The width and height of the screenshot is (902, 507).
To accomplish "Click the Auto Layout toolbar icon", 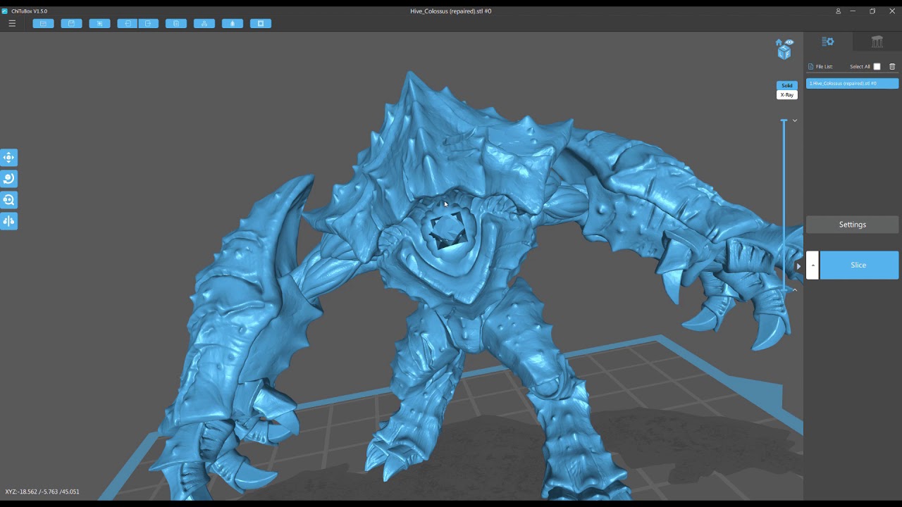I will tap(204, 23).
